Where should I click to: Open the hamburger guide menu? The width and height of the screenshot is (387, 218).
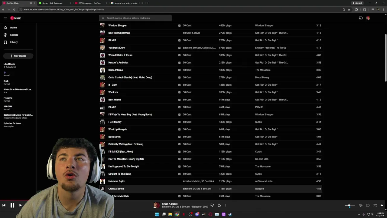pos(5,18)
